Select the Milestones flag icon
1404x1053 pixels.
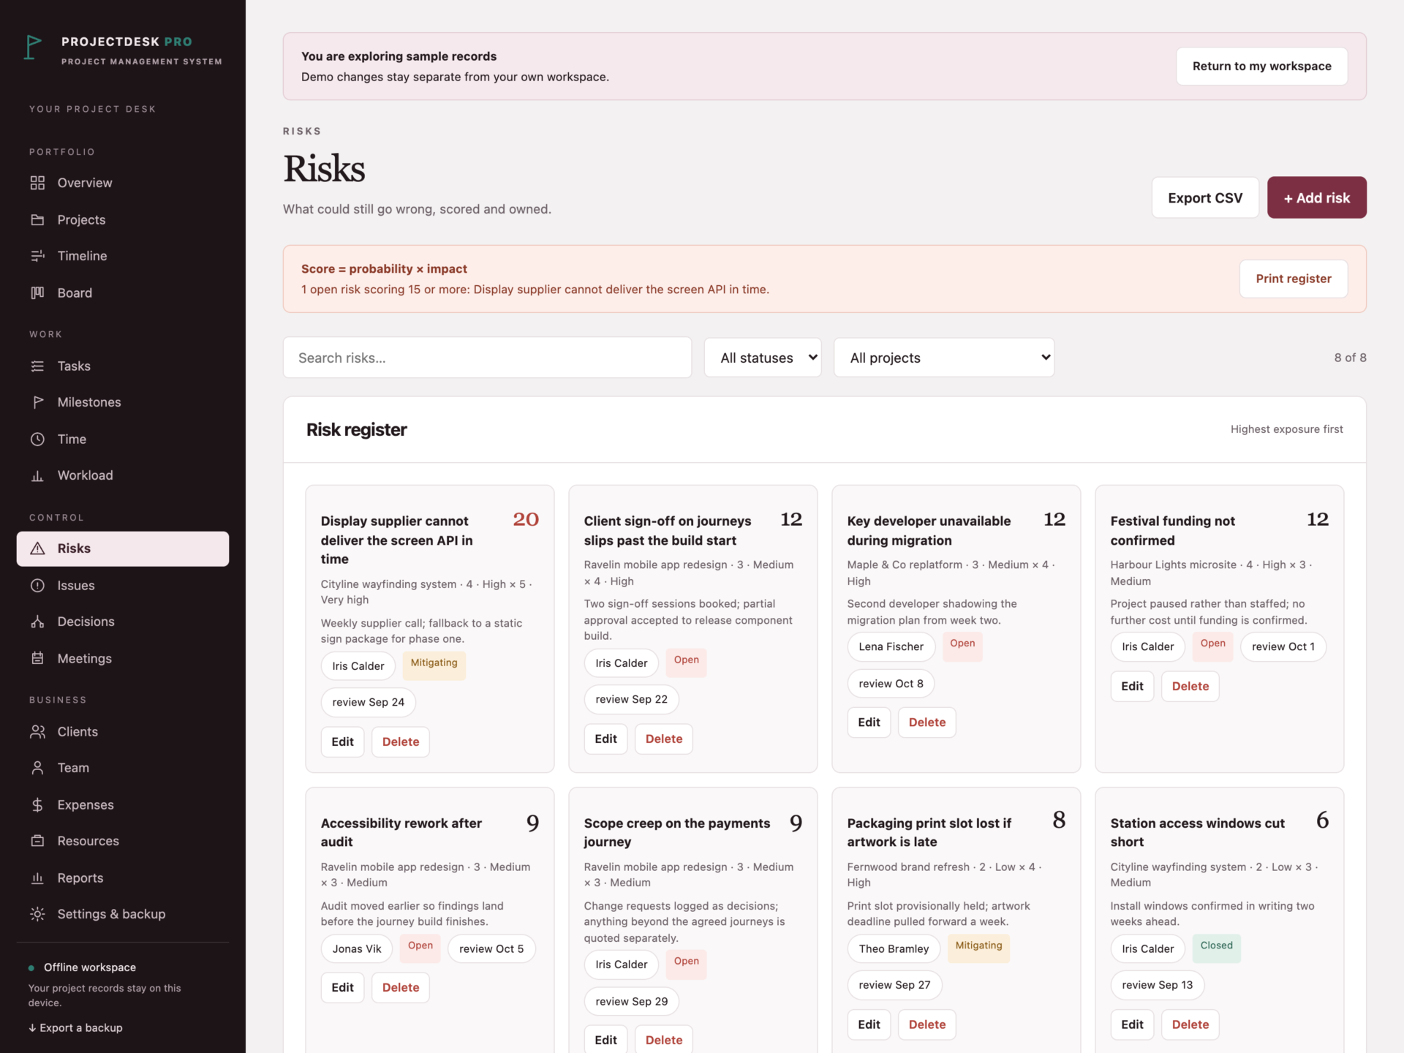point(37,402)
